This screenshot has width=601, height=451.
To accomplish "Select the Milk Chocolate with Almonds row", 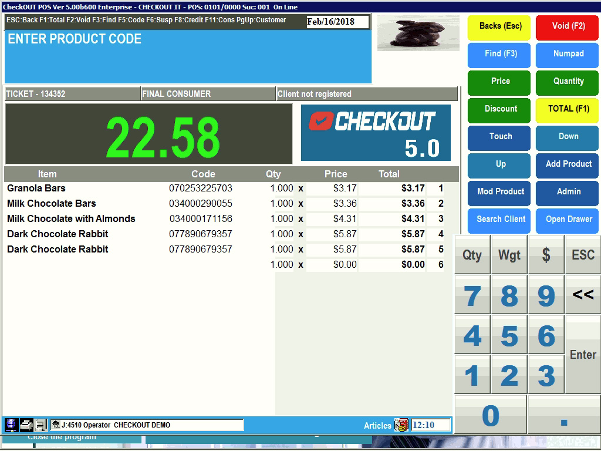I will 71,219.
